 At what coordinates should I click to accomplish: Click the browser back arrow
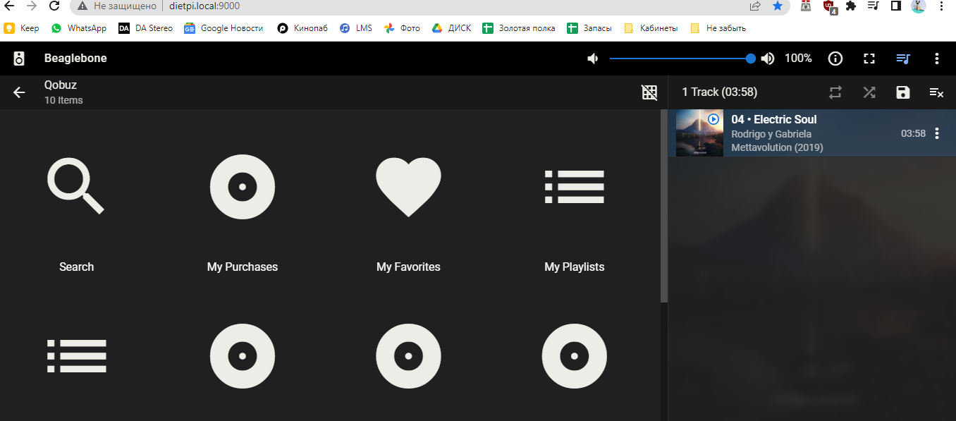[x=9, y=6]
